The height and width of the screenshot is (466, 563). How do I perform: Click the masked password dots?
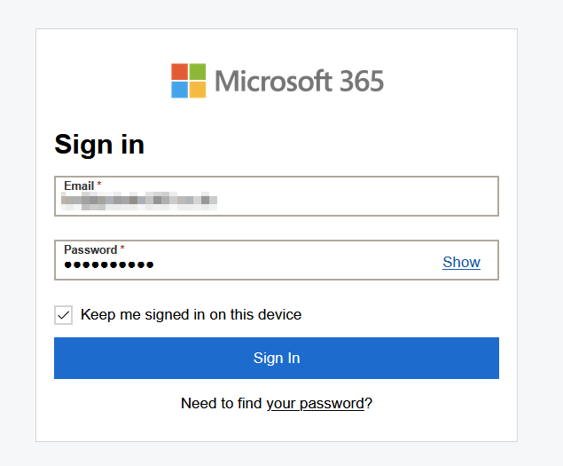point(109,265)
